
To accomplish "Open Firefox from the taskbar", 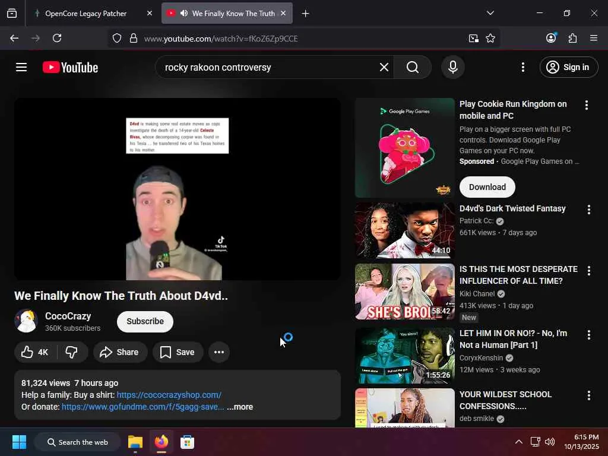I will [x=161, y=442].
